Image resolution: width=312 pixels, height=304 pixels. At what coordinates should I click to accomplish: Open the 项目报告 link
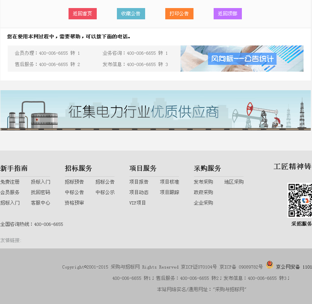(x=139, y=182)
